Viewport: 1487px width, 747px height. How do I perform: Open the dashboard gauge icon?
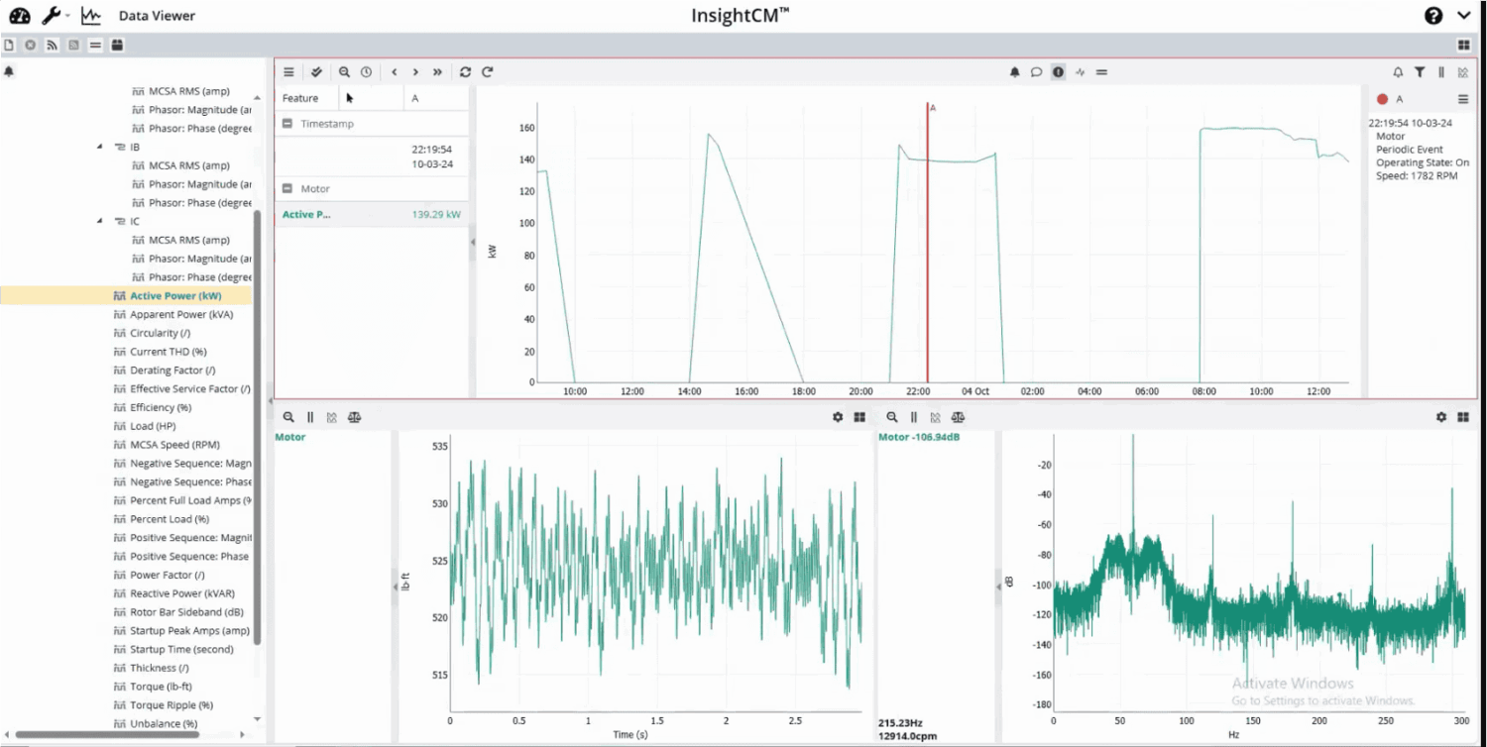[19, 16]
